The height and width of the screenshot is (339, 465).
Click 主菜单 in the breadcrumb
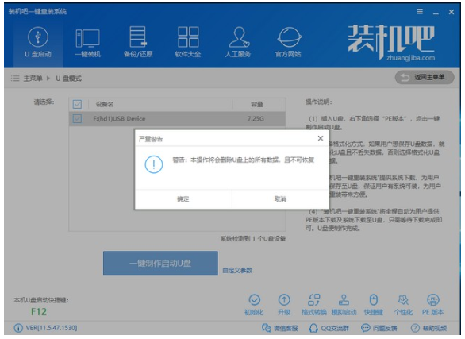tap(33, 79)
